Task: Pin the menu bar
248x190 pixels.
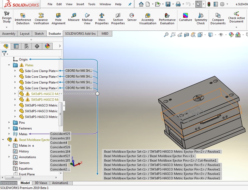Action: [x=130, y=4]
